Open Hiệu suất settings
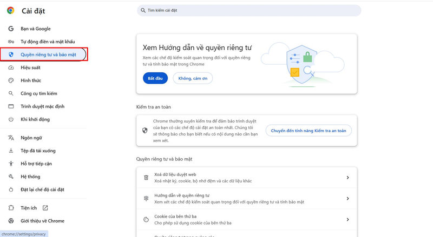The height and width of the screenshot is (237, 433). coord(30,67)
